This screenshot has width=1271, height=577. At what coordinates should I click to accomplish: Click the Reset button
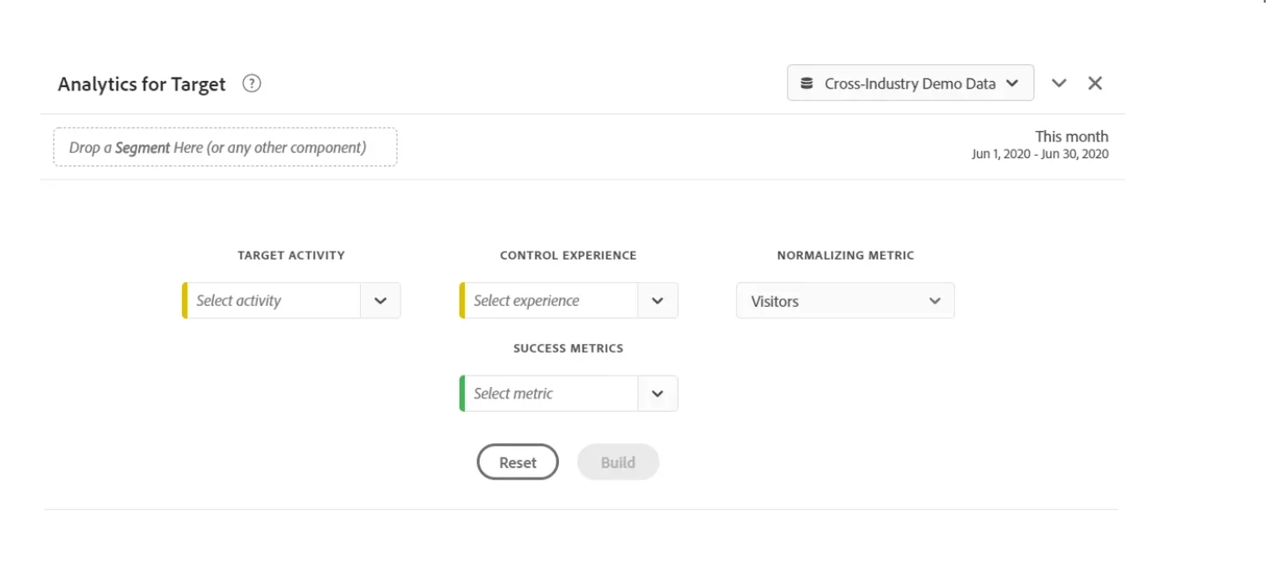point(518,463)
